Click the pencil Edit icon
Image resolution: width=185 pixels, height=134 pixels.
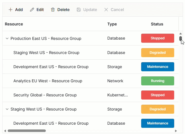[x=32, y=10]
